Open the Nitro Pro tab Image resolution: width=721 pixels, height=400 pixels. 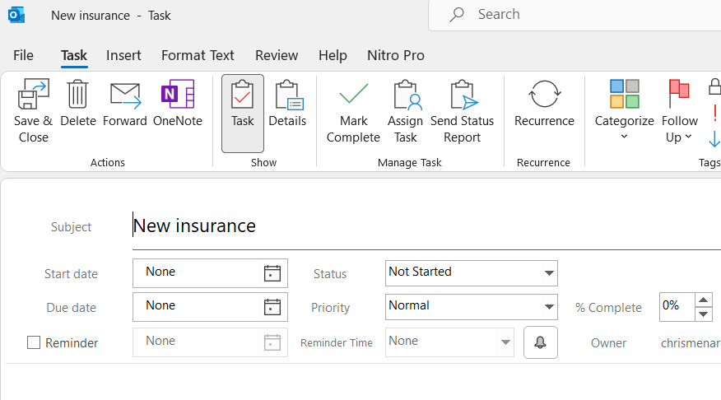(395, 56)
